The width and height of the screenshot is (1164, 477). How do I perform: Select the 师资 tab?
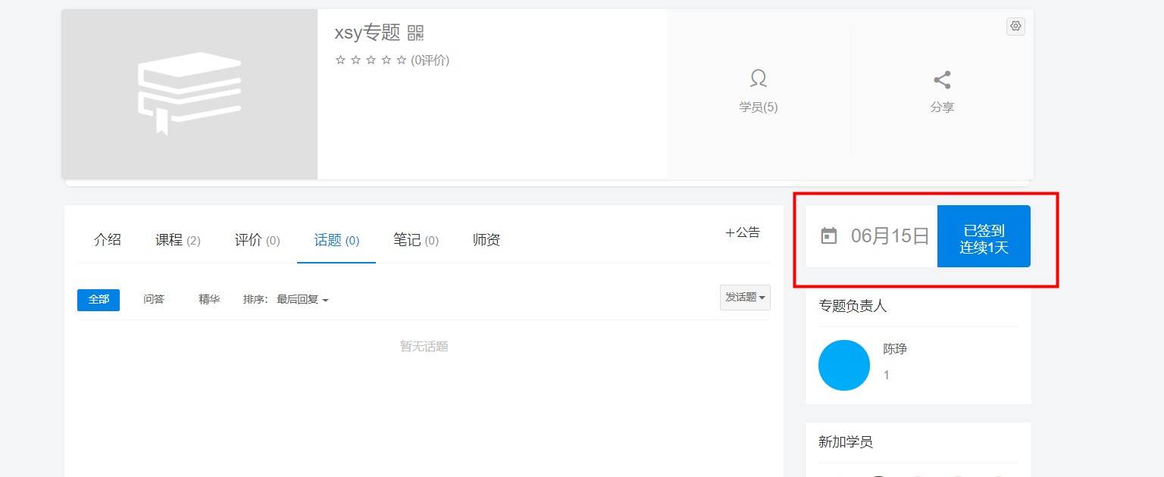487,240
